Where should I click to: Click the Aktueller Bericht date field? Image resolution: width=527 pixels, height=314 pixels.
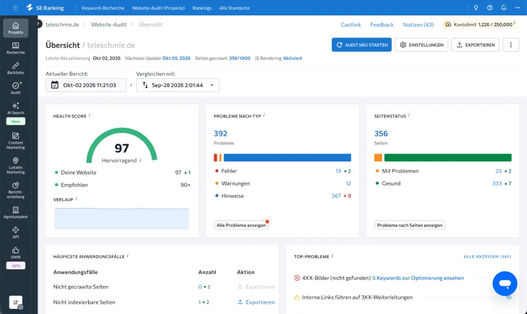click(86, 85)
